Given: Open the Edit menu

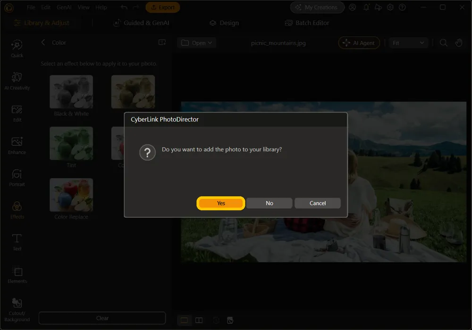Looking at the screenshot, I should [46, 7].
